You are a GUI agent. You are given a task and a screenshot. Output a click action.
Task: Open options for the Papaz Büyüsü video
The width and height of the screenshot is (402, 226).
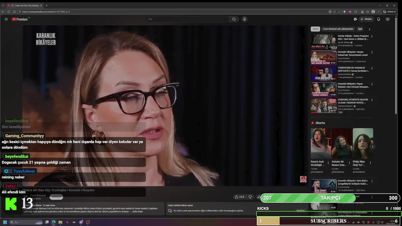point(372,84)
